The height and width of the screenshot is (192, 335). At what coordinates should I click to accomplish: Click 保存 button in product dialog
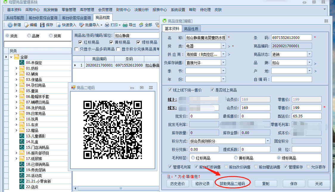[294, 183]
